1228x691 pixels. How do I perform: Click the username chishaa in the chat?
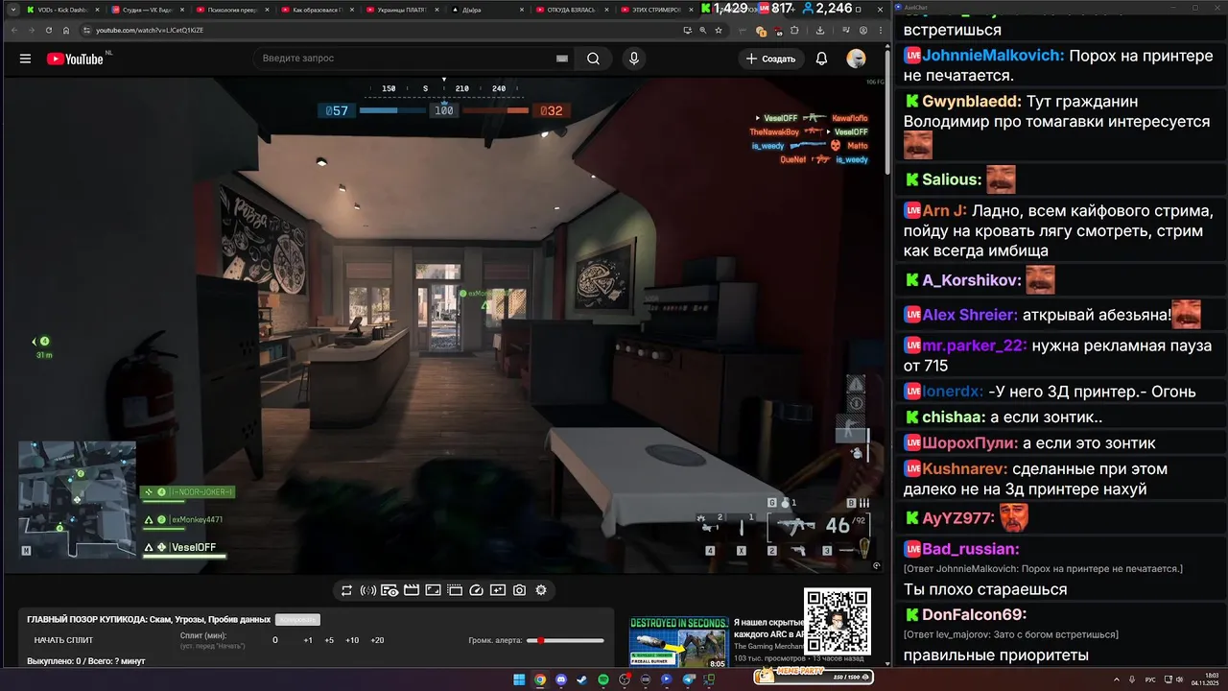tap(954, 417)
